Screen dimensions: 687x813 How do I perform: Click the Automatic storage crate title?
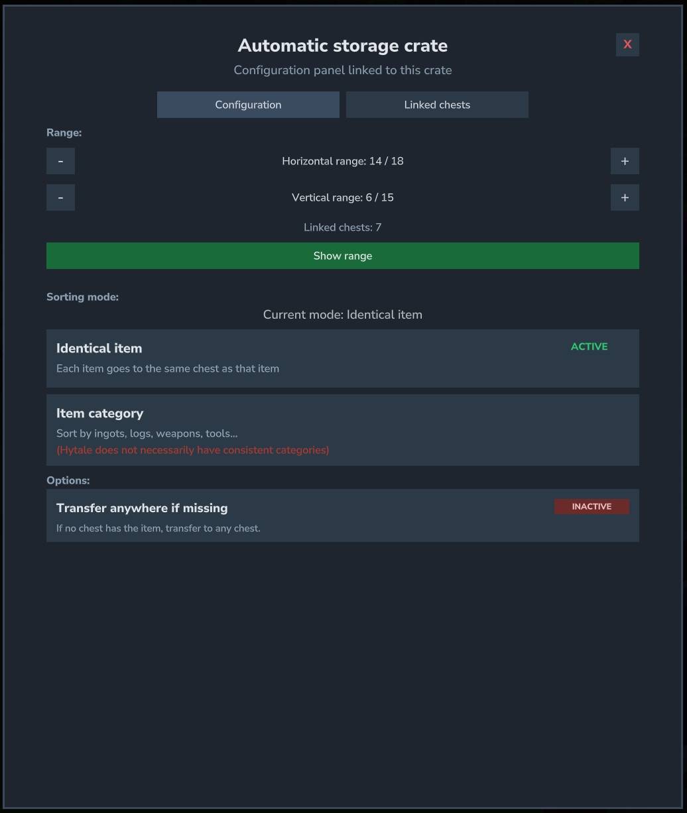point(342,46)
